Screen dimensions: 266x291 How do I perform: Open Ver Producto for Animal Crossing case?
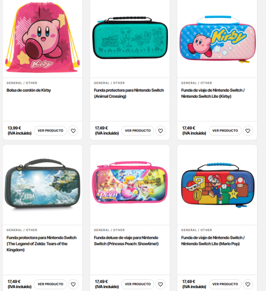(x=138, y=131)
